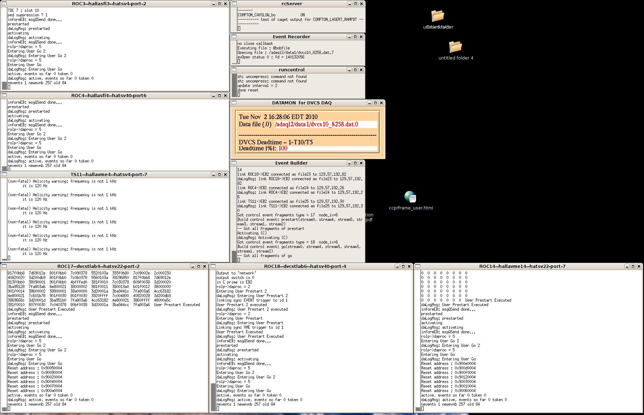Screen dimensions: 644x415
Task: Open window menu of DATAMON window
Action: (x=234, y=103)
